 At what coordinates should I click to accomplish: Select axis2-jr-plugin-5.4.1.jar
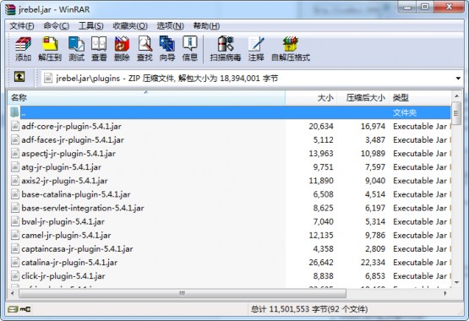coord(64,181)
